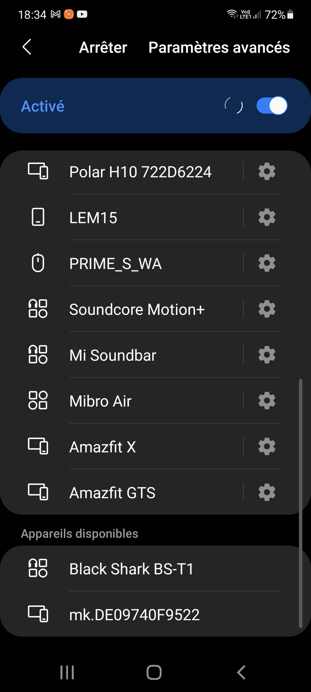Image resolution: width=311 pixels, height=692 pixels.
Task: Open recent apps from navigation bar
Action: pos(67,672)
